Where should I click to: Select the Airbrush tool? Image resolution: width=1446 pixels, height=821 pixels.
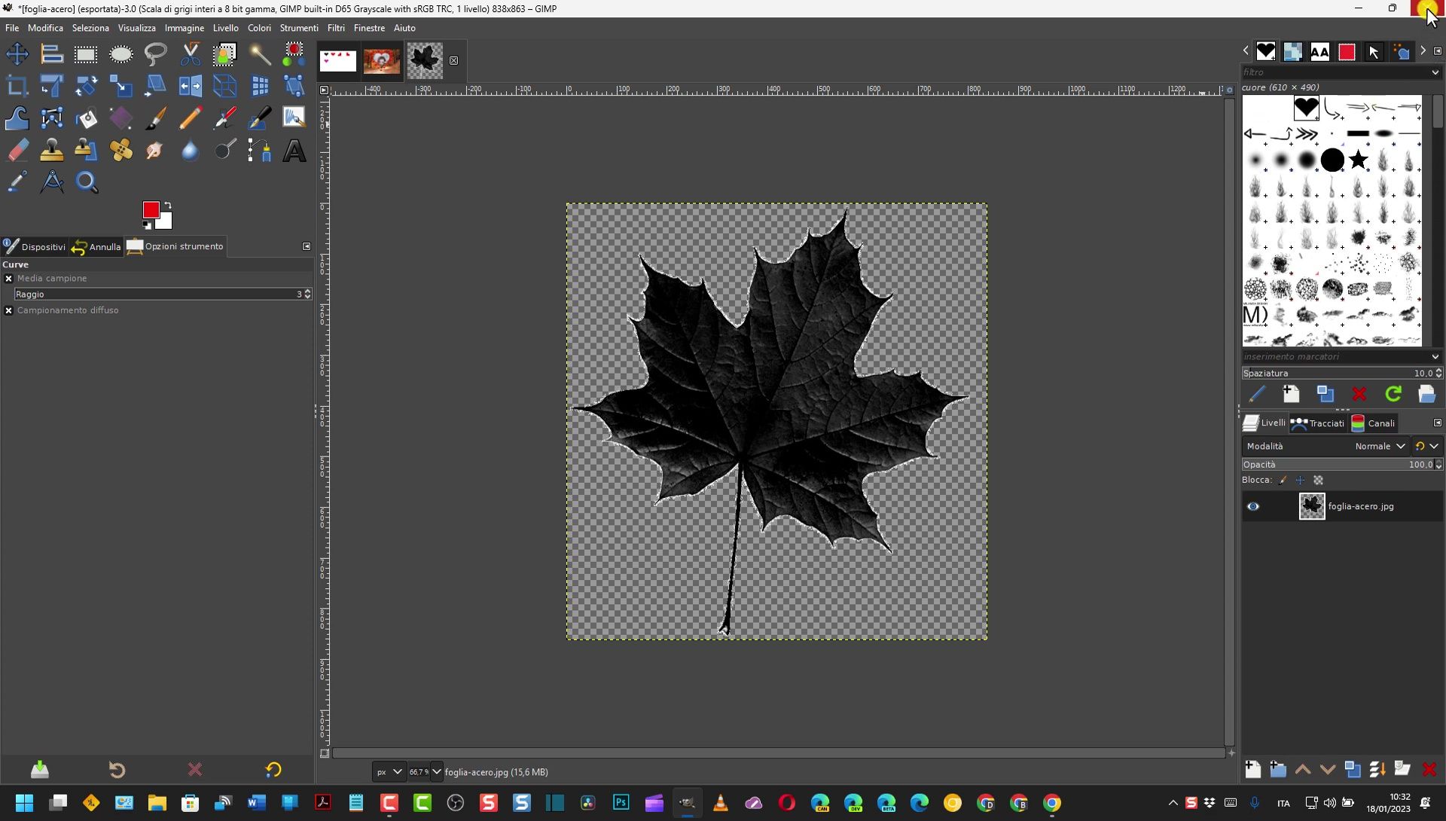[x=224, y=118]
